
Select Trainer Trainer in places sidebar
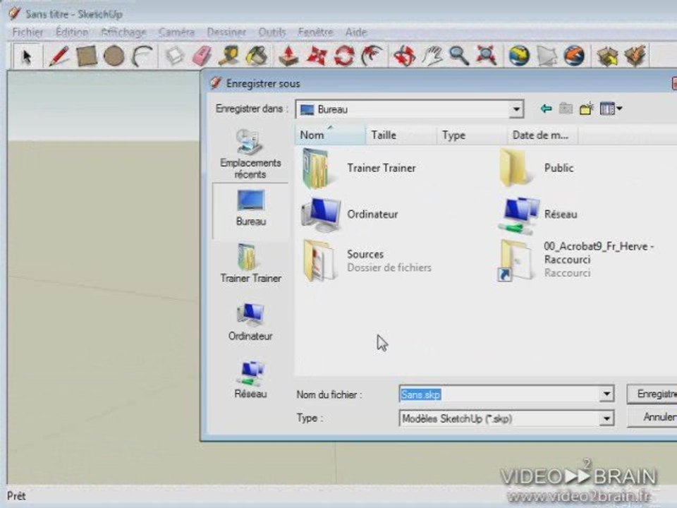pyautogui.click(x=250, y=263)
